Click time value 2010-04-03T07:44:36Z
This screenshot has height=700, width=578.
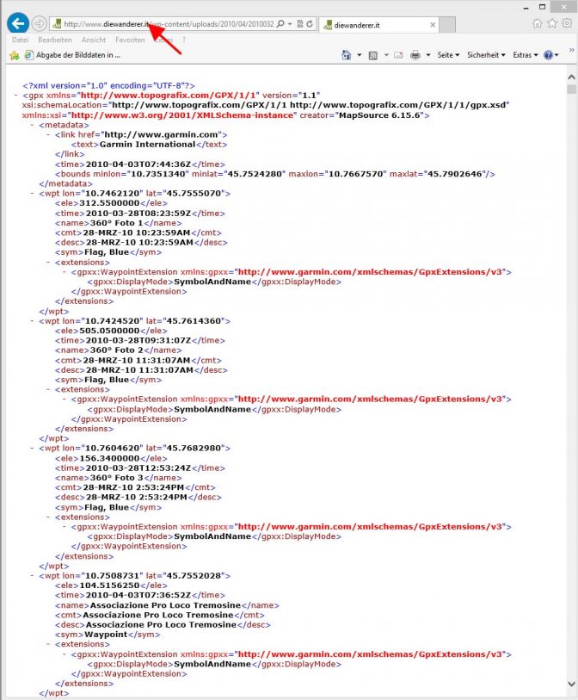[x=138, y=164]
